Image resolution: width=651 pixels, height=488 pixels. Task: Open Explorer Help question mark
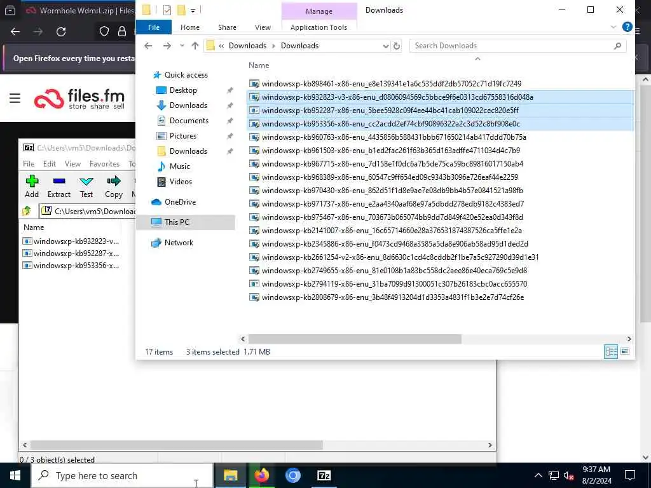627,27
